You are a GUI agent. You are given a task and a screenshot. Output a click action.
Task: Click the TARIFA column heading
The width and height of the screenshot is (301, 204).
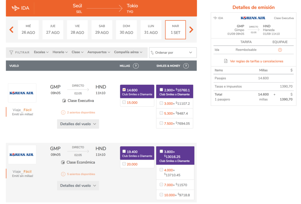click(246, 42)
